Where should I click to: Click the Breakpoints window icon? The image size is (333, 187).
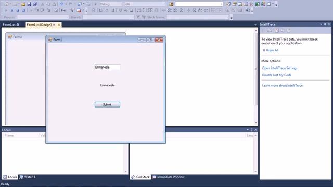click(x=79, y=10)
